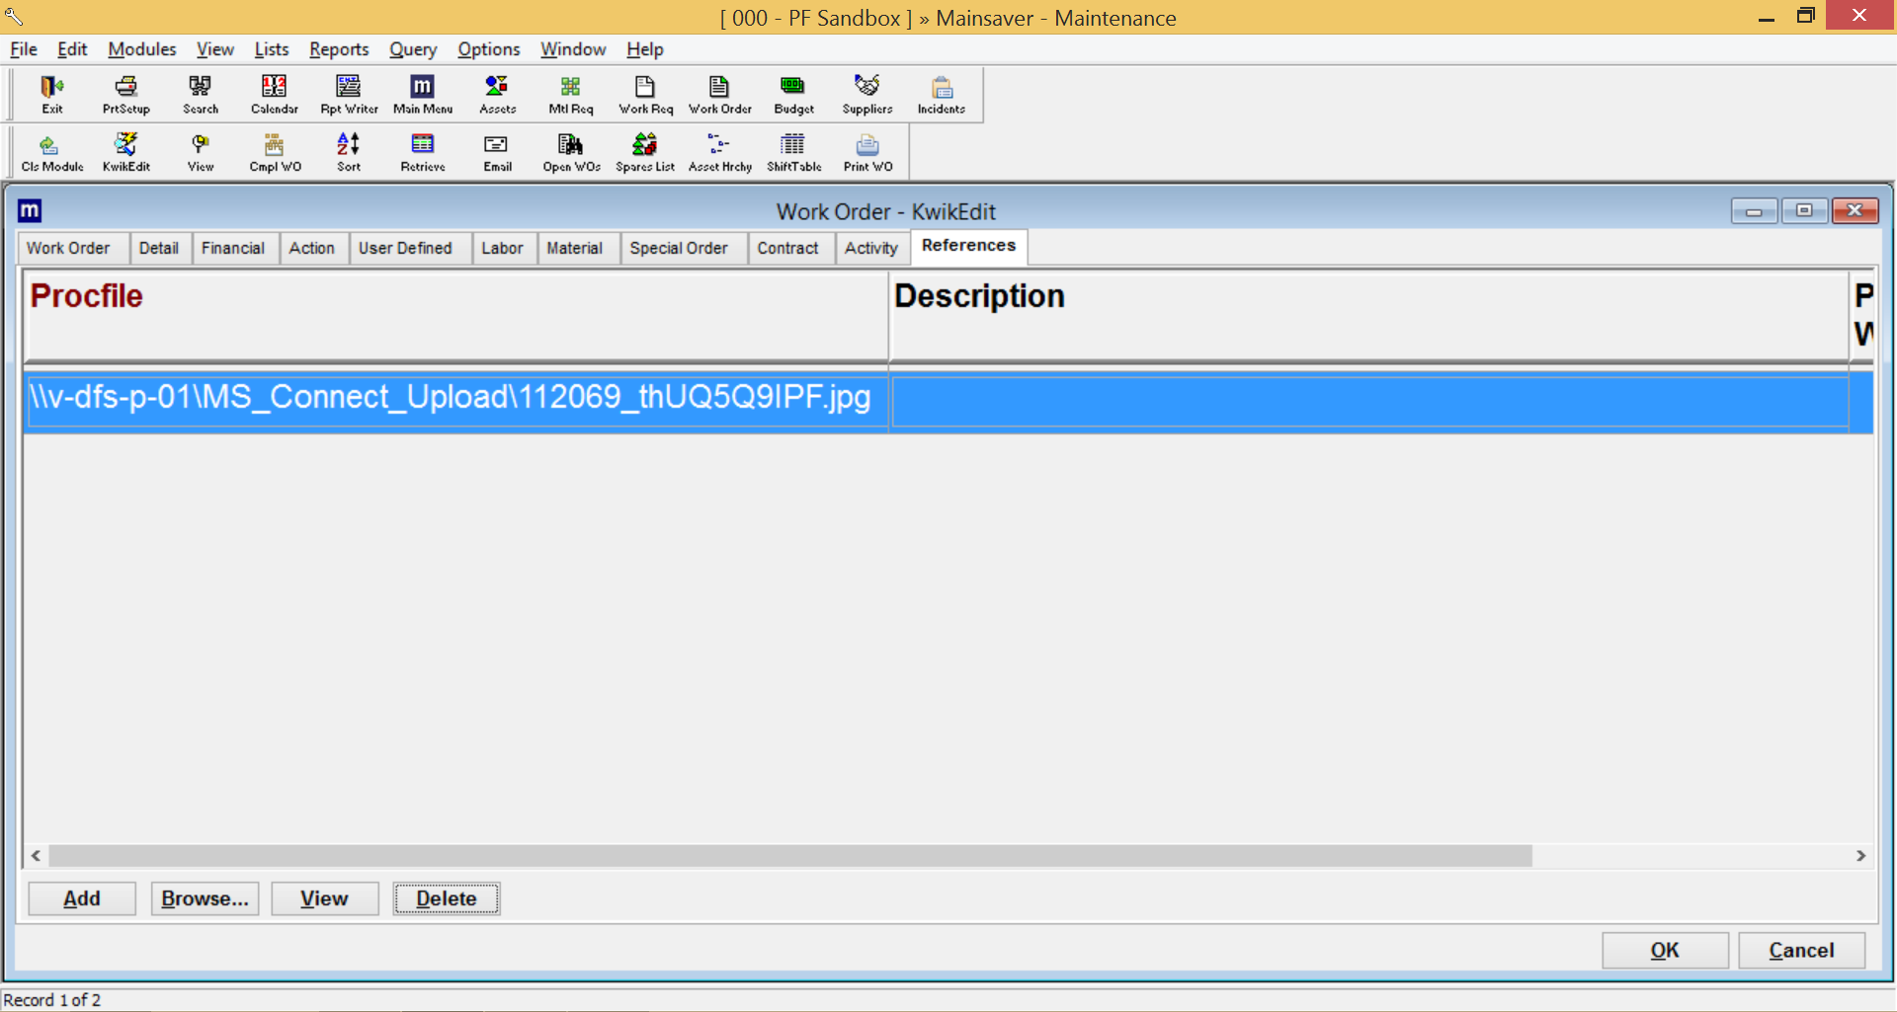Open the Asset Hrchy tool

tap(719, 152)
